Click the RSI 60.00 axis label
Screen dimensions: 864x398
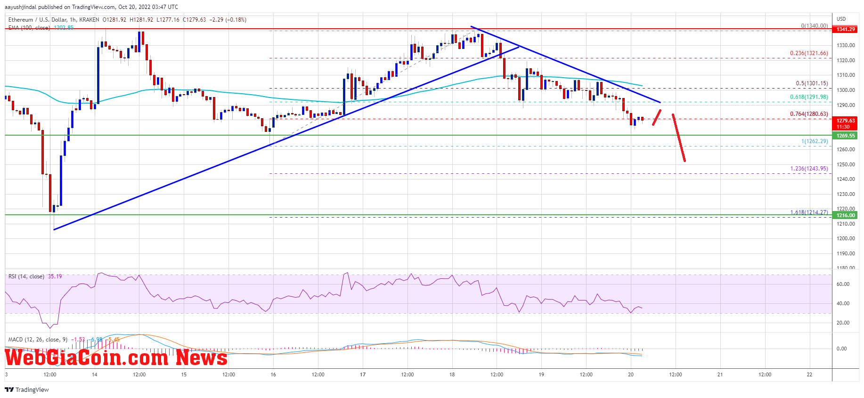point(843,284)
